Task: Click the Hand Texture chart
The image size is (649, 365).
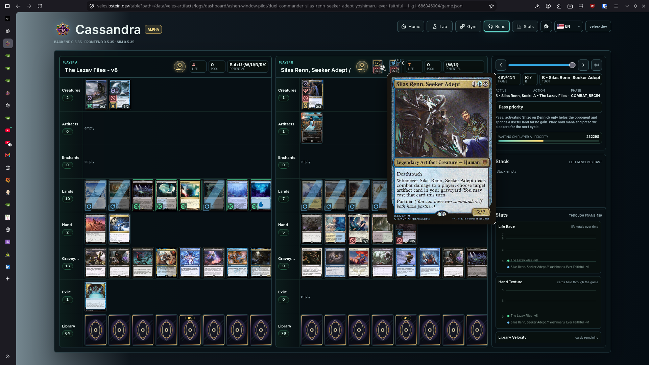Action: pyautogui.click(x=548, y=303)
